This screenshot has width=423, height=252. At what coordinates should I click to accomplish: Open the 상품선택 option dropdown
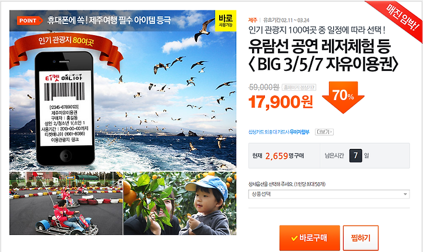pyautogui.click(x=329, y=194)
